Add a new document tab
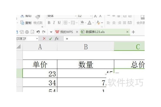Viewport: 161px width, 107px height. [133, 32]
